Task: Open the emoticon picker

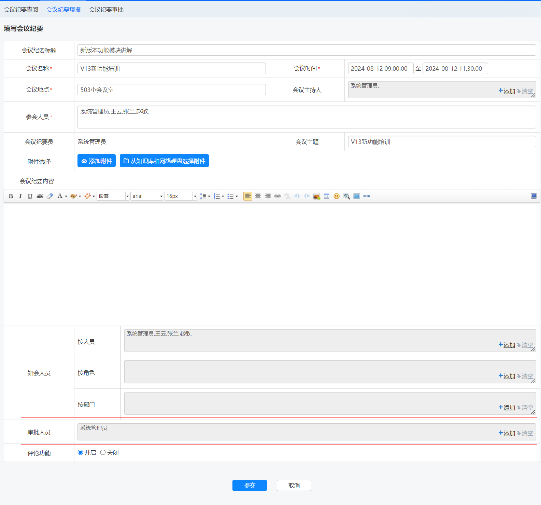Action: [x=337, y=196]
